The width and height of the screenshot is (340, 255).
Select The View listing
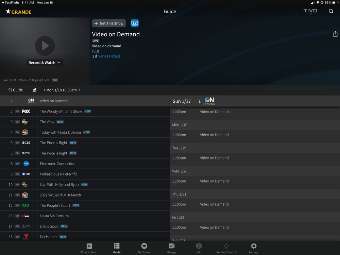point(103,122)
